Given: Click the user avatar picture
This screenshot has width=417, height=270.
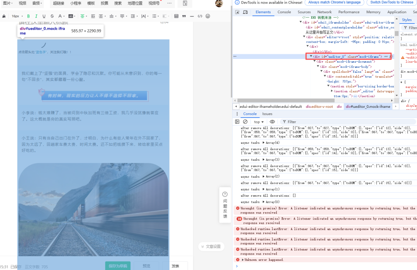Looking at the screenshot, I should click(x=219, y=3).
